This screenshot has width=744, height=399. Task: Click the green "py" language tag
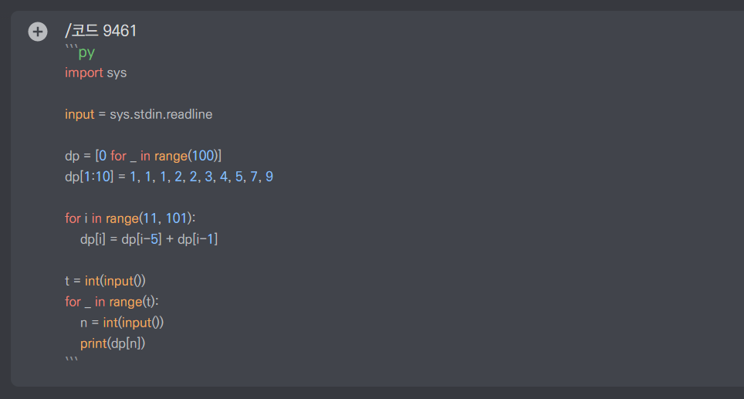point(86,52)
